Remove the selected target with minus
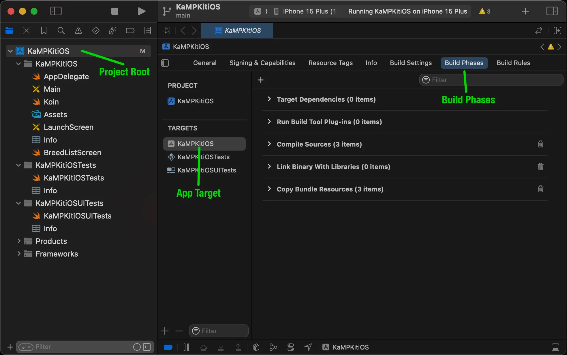567x355 pixels. coord(179,331)
